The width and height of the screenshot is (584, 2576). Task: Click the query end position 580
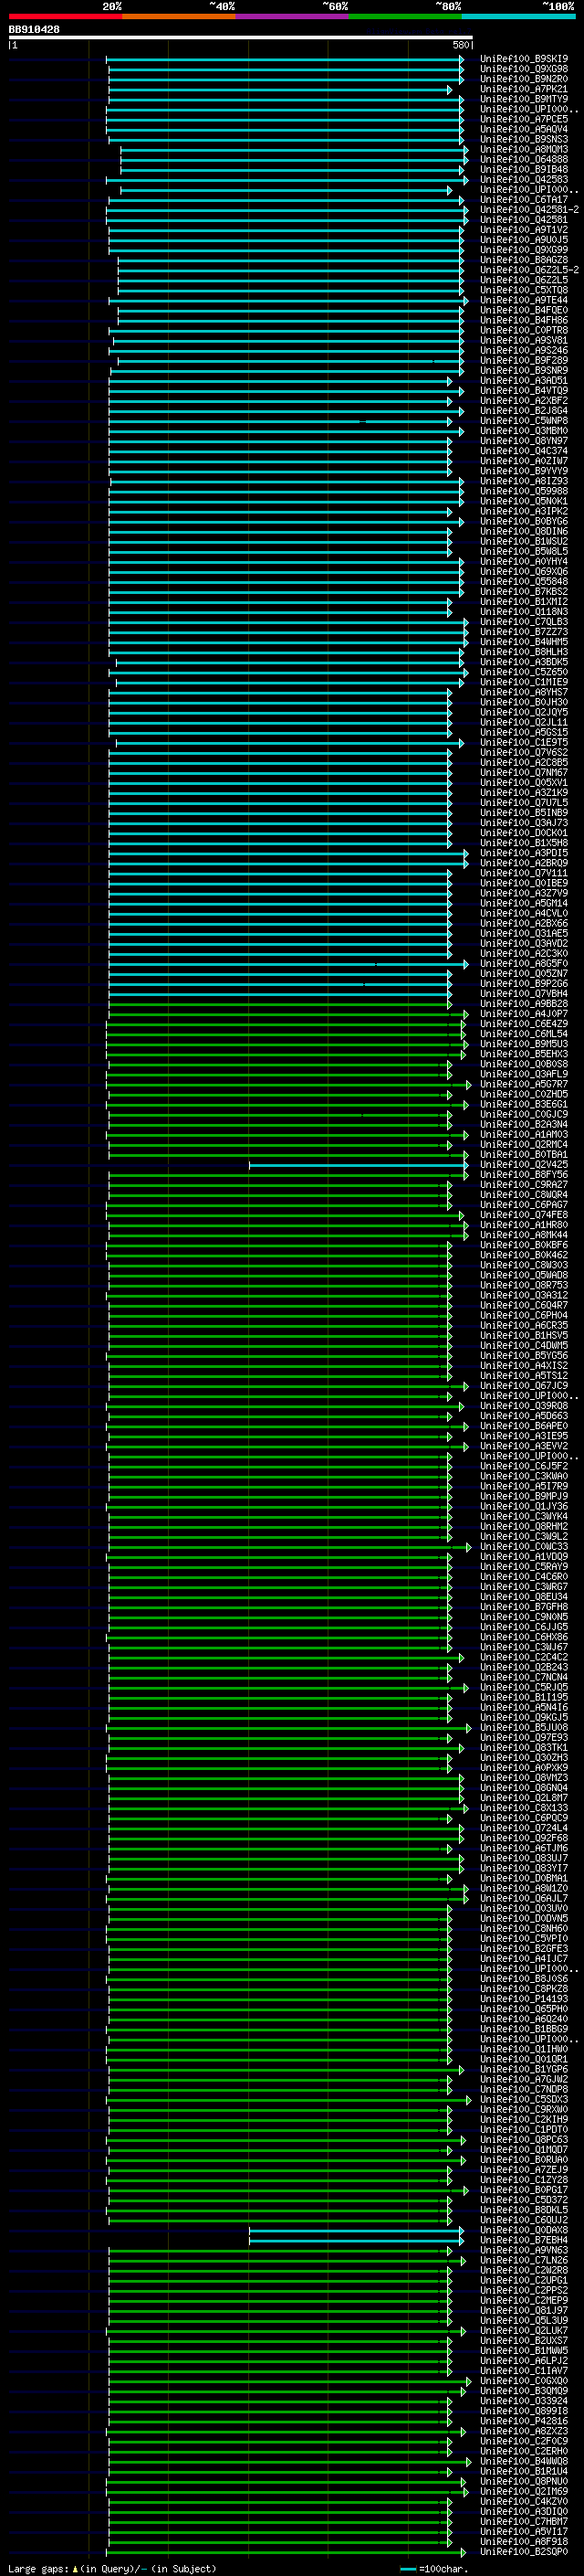[x=460, y=45]
